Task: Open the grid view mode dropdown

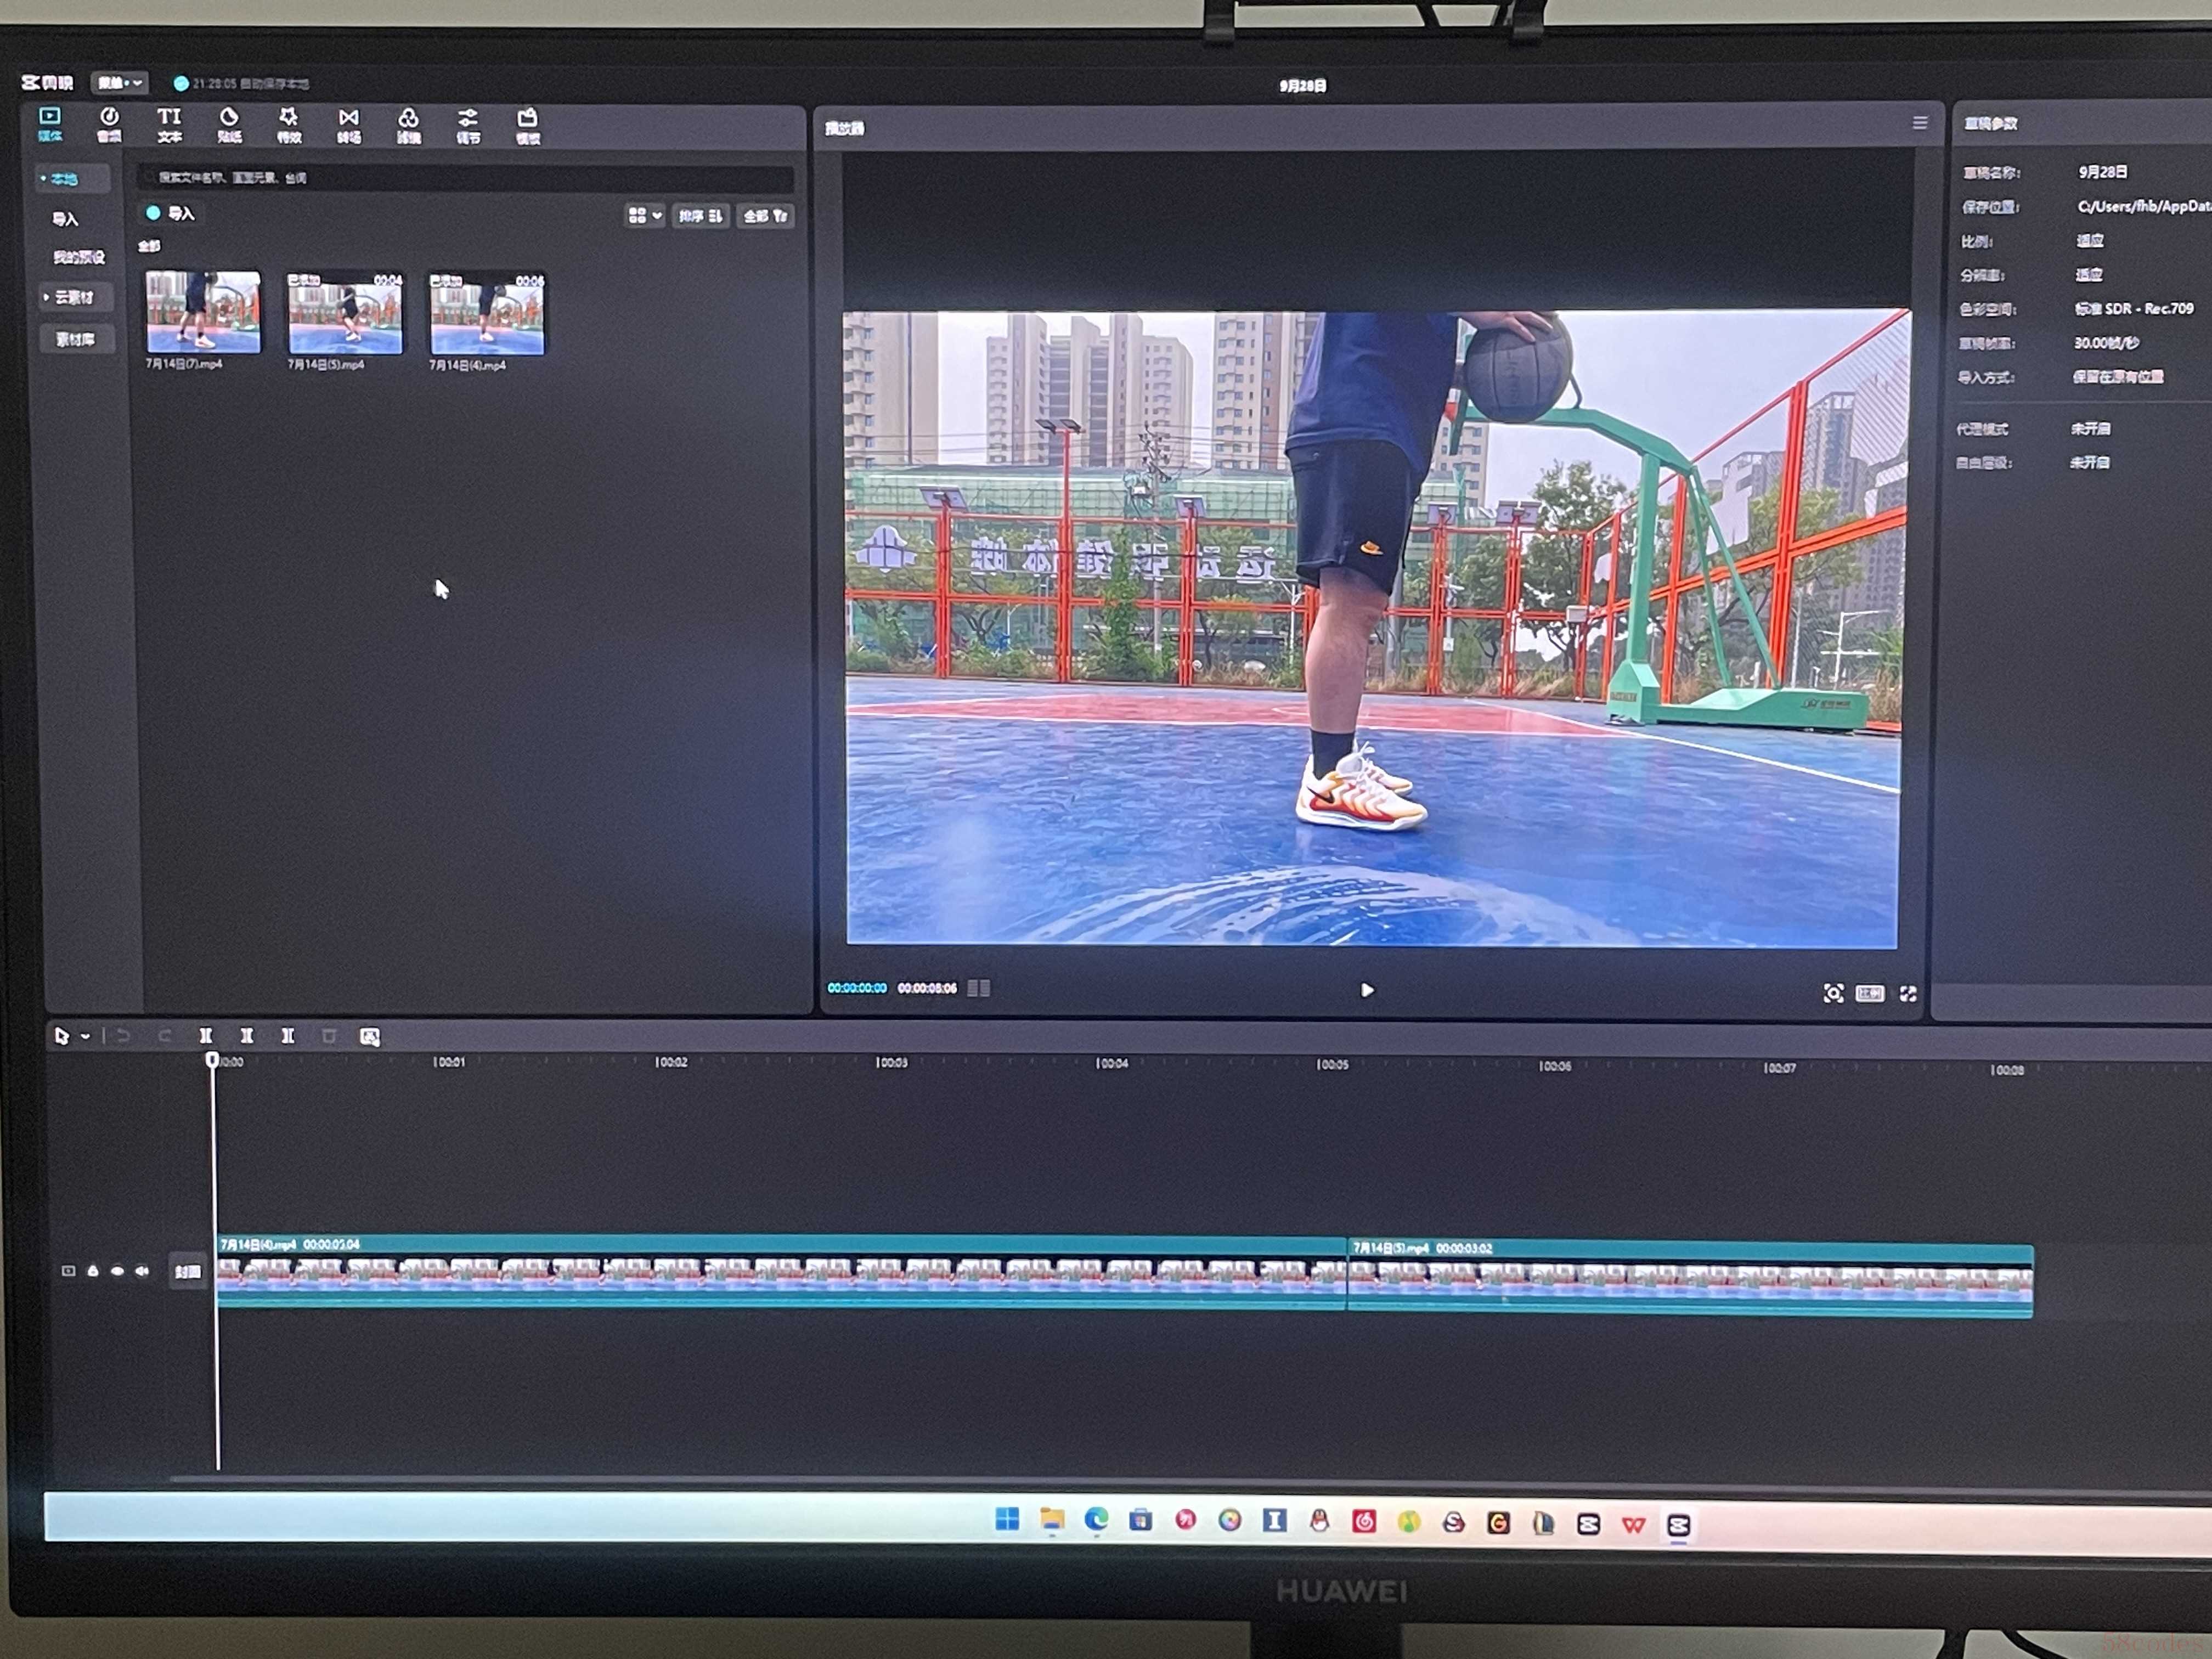Action: 644,215
